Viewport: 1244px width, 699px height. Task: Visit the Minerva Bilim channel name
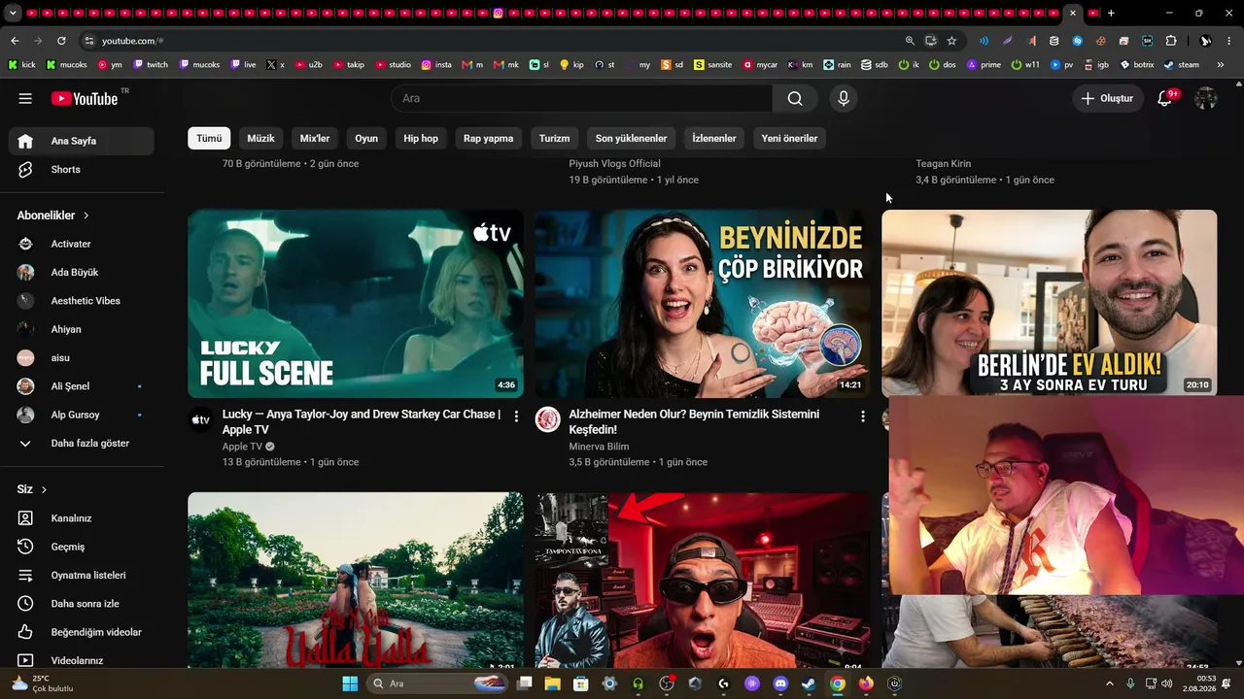[x=599, y=447]
